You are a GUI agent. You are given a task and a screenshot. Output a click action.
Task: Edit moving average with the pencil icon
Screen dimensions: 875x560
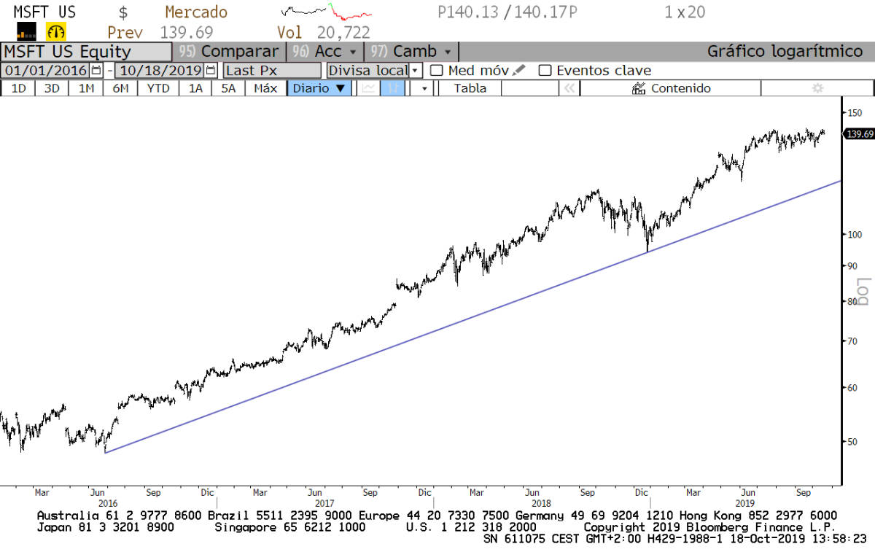pyautogui.click(x=518, y=70)
